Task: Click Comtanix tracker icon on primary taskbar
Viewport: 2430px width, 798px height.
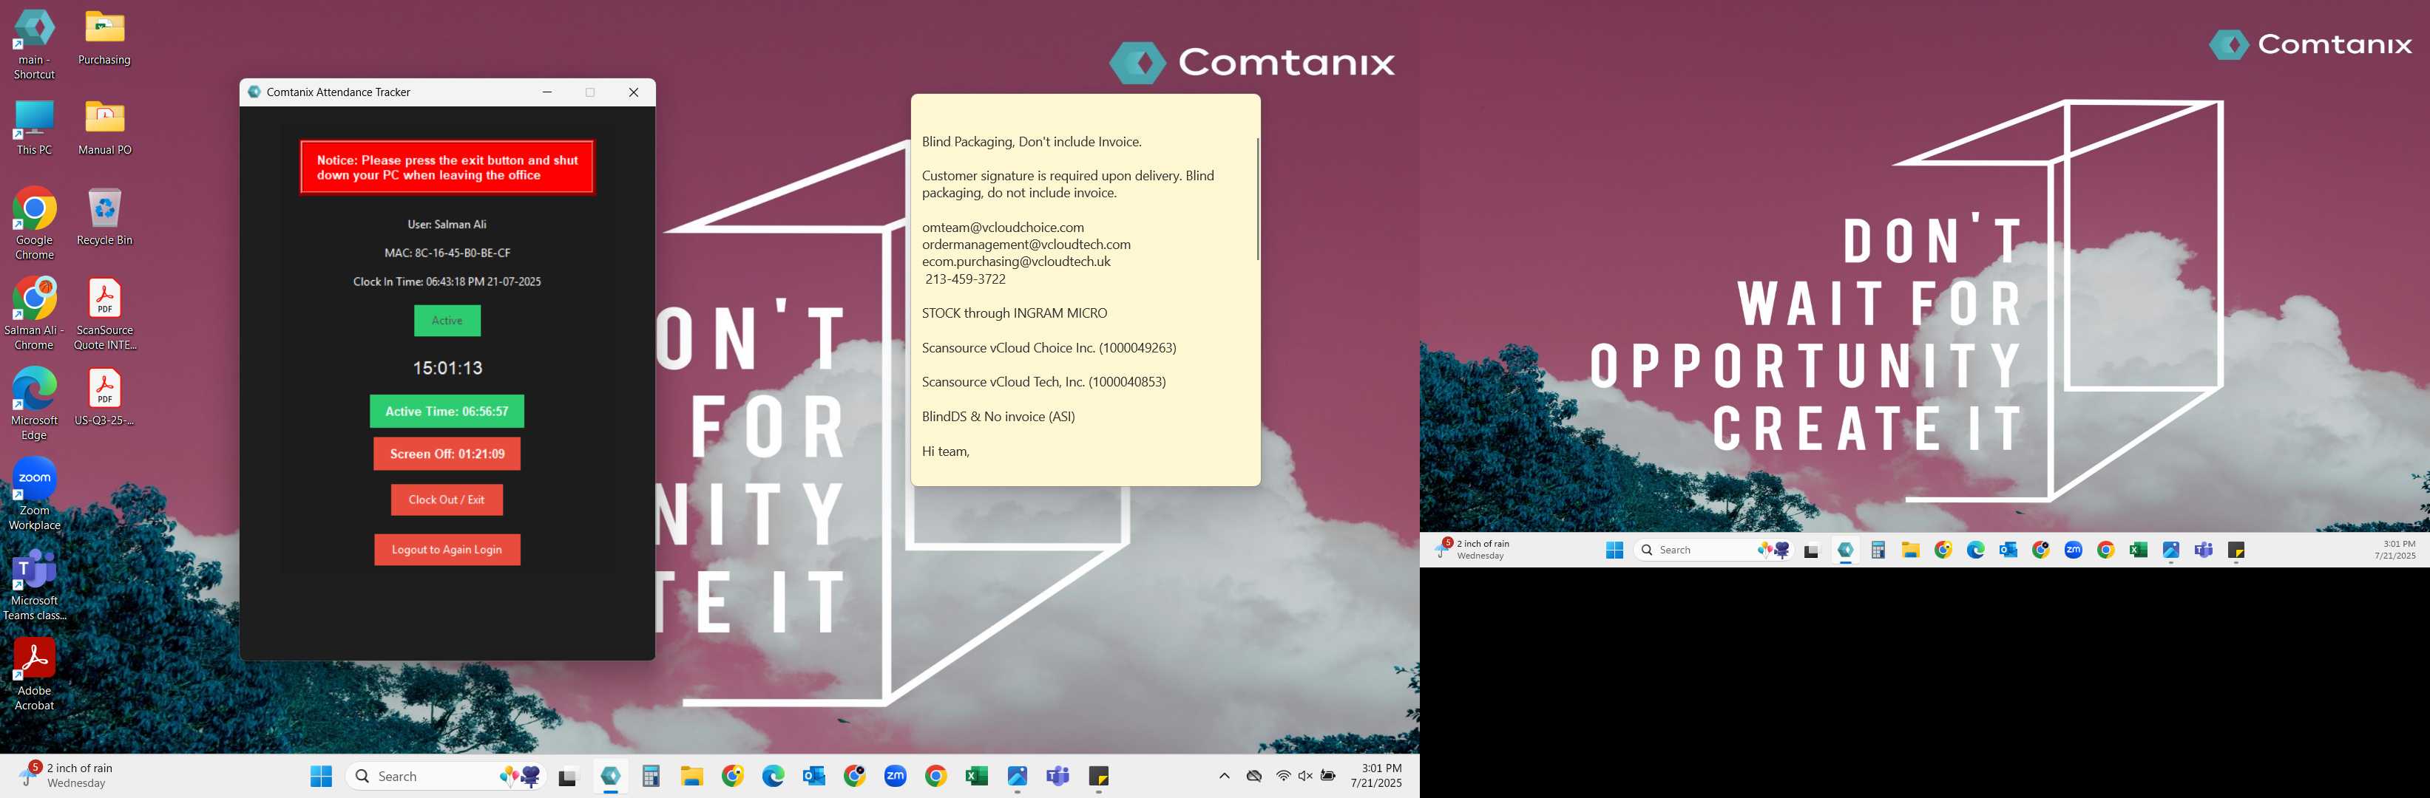Action: click(610, 777)
